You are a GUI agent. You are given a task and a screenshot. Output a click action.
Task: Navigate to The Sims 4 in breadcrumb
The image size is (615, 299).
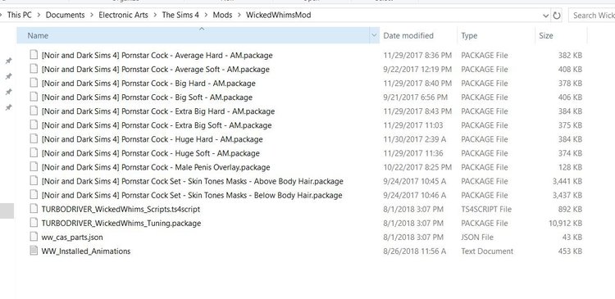[180, 16]
